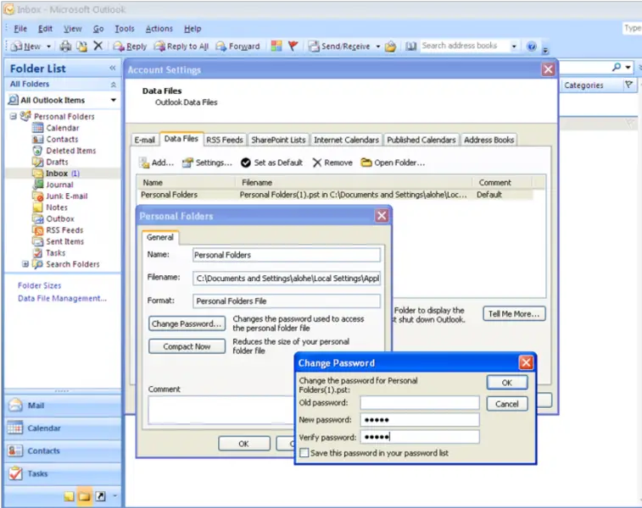
Task: Click the yellow Notes icon at bottom
Action: (x=69, y=496)
